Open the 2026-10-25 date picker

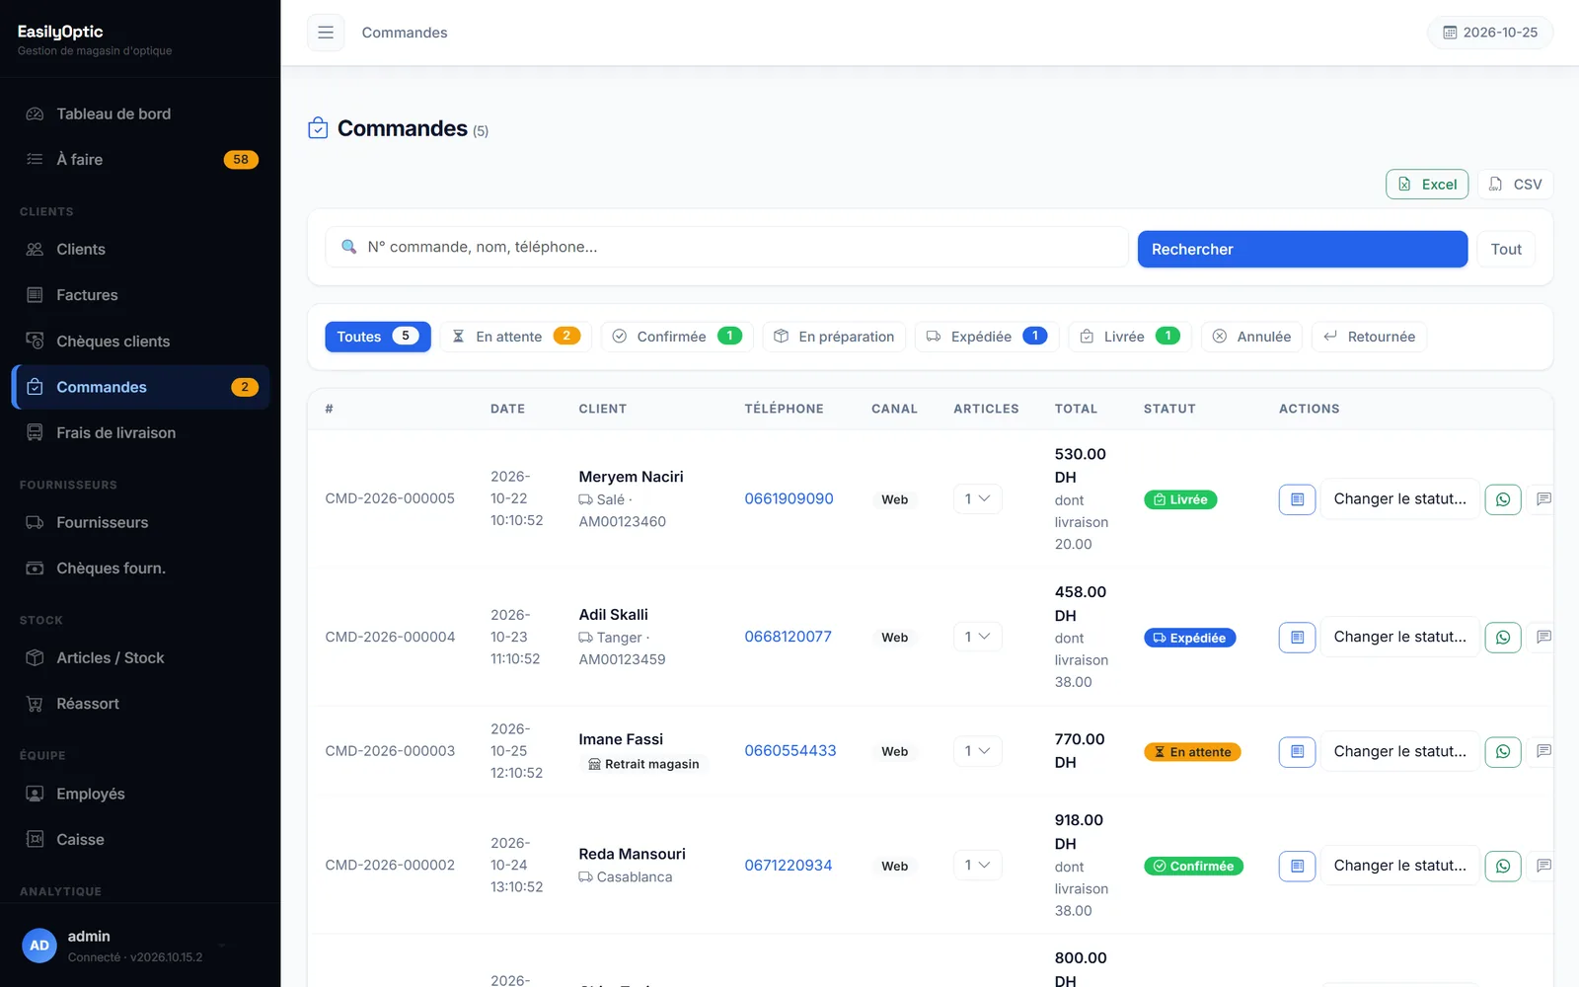1490,33
